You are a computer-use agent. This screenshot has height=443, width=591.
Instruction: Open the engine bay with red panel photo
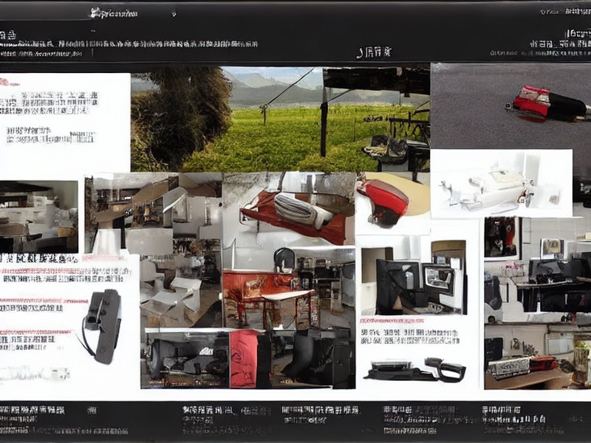[247, 358]
